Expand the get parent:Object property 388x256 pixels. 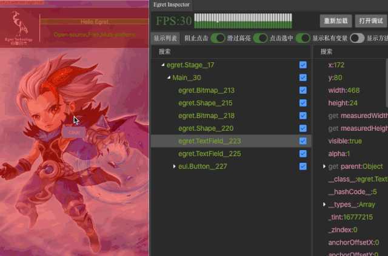(324, 166)
